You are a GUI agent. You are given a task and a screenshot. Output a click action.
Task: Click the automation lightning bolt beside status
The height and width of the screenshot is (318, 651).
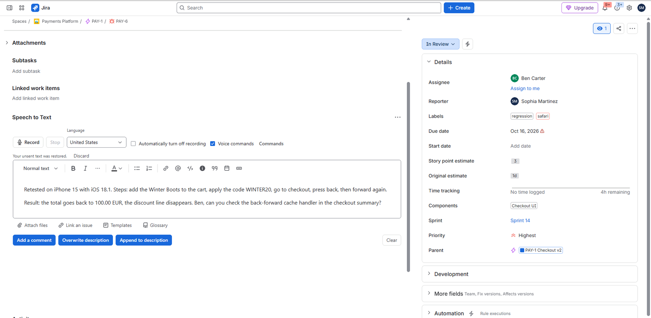tap(467, 44)
